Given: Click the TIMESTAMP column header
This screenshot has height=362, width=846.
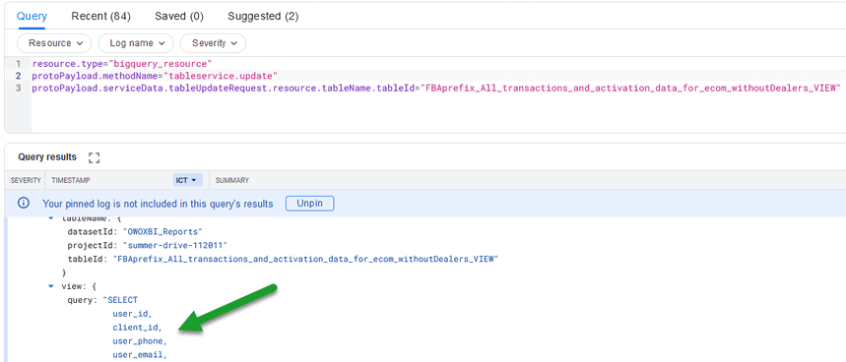Looking at the screenshot, I should pos(71,180).
